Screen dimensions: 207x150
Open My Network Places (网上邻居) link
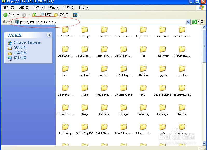click(20, 58)
